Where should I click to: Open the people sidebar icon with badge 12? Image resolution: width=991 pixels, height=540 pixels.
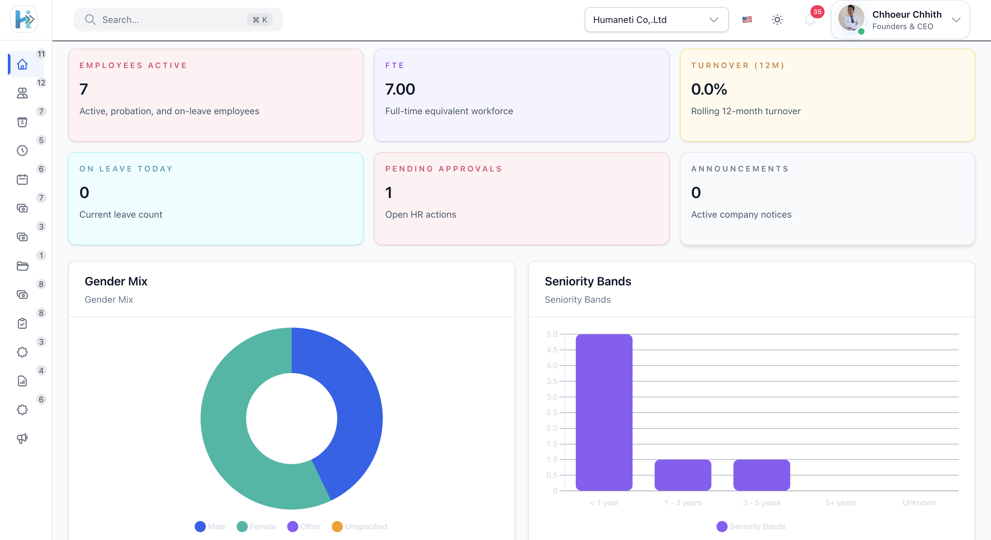click(x=22, y=93)
